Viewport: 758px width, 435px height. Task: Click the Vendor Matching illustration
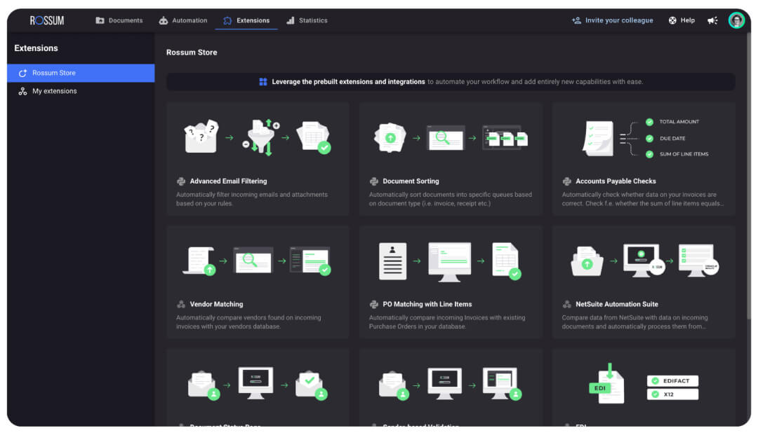257,261
